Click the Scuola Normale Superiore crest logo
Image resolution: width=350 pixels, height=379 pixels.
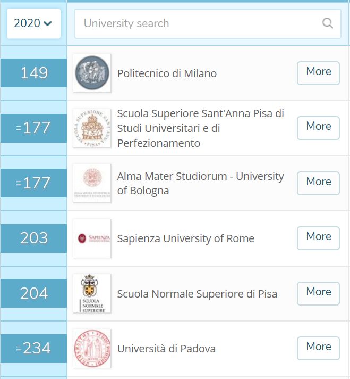point(92,293)
